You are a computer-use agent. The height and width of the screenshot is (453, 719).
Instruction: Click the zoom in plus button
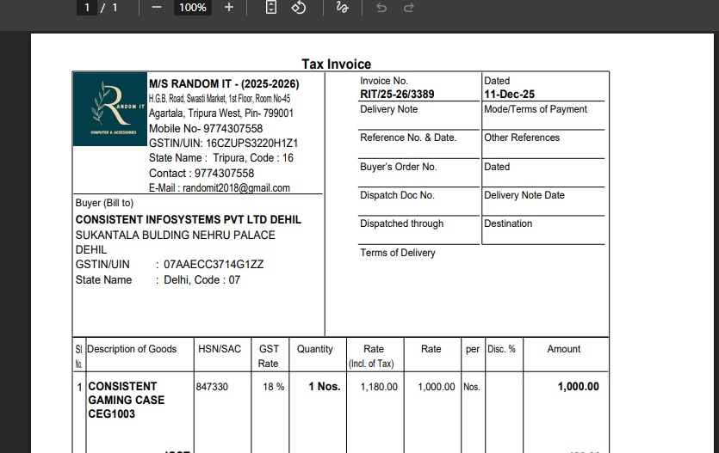click(229, 8)
